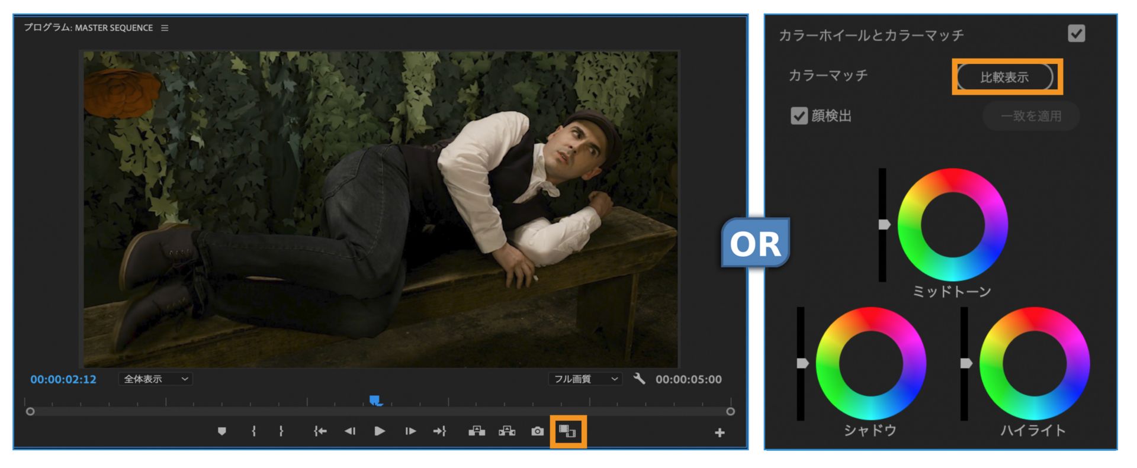Open the Button Editor plus icon
The image size is (1137, 468).
[720, 433]
